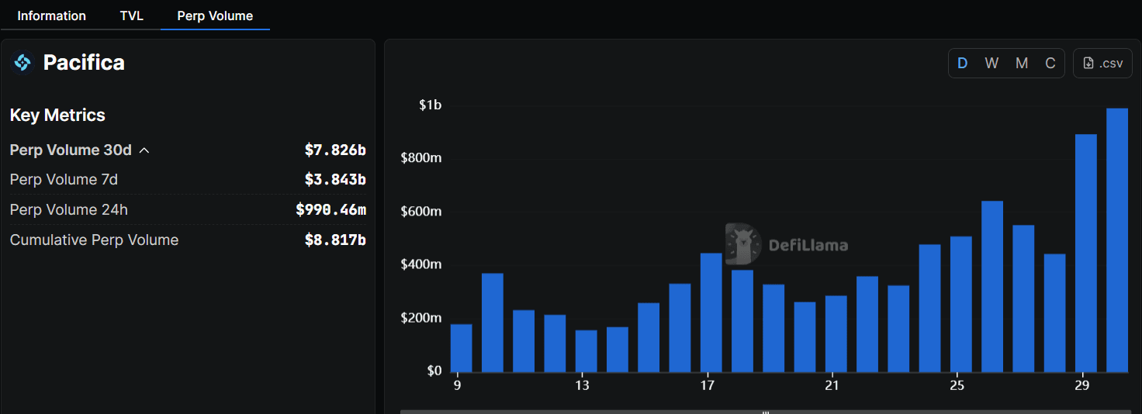
Task: Click the Pacifica logo icon
Action: click(x=22, y=63)
